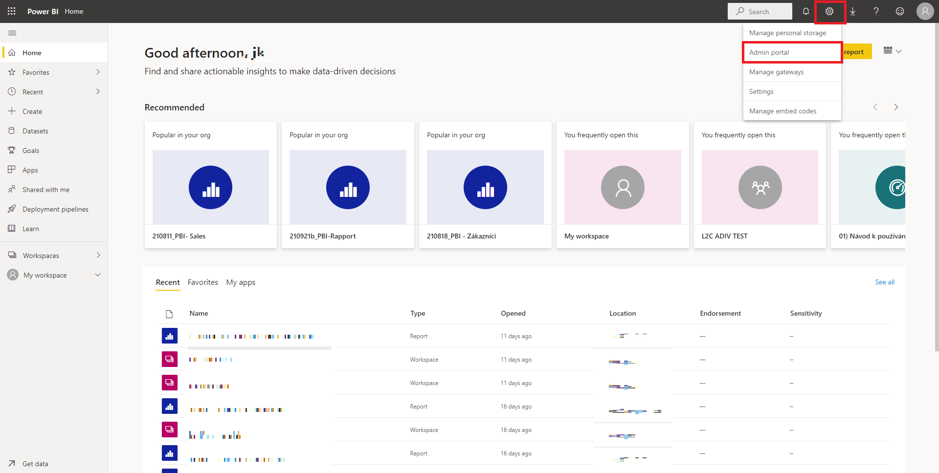The image size is (939, 473).
Task: Open the settings gear icon
Action: 829,11
